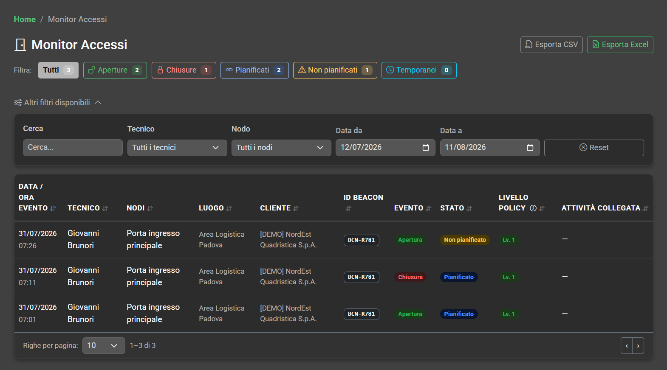Click BCN-R781 badge in the 07:01 row
Viewport: 667px width, 370px height.
[x=362, y=314]
